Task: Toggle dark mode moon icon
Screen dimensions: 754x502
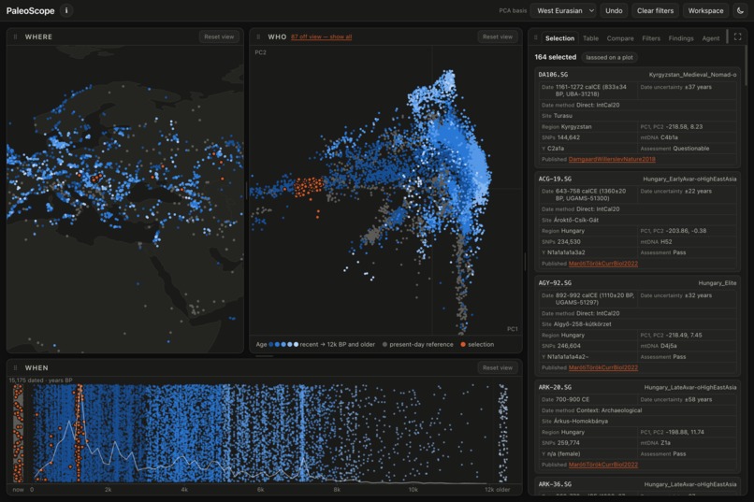Action: click(x=741, y=10)
